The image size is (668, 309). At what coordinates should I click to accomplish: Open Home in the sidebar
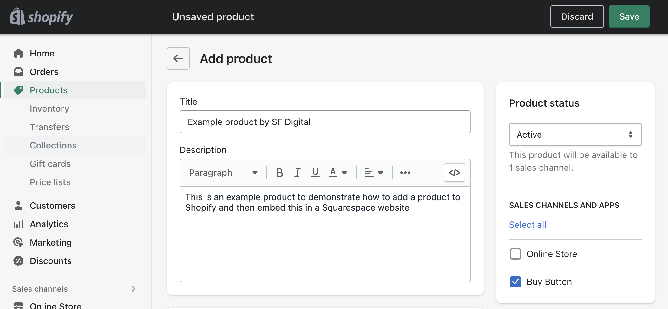[x=75, y=53]
